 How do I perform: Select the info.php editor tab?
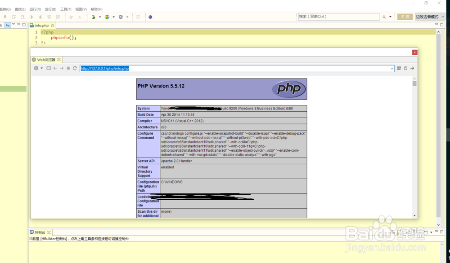pos(41,26)
